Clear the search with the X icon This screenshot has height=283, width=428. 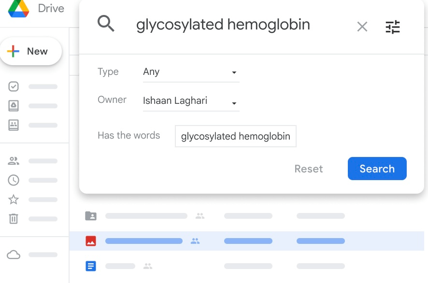[x=362, y=27]
